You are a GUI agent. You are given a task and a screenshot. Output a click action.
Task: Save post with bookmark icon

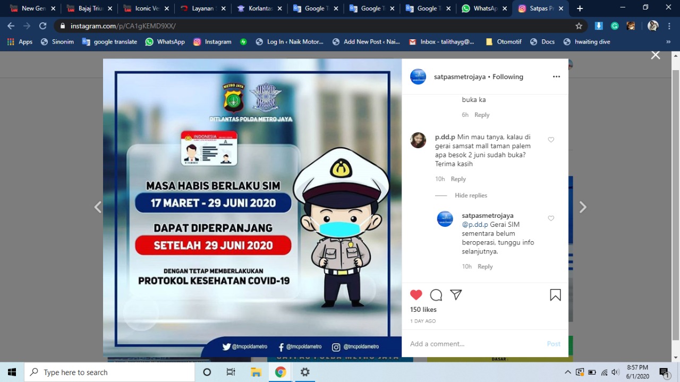pyautogui.click(x=555, y=295)
